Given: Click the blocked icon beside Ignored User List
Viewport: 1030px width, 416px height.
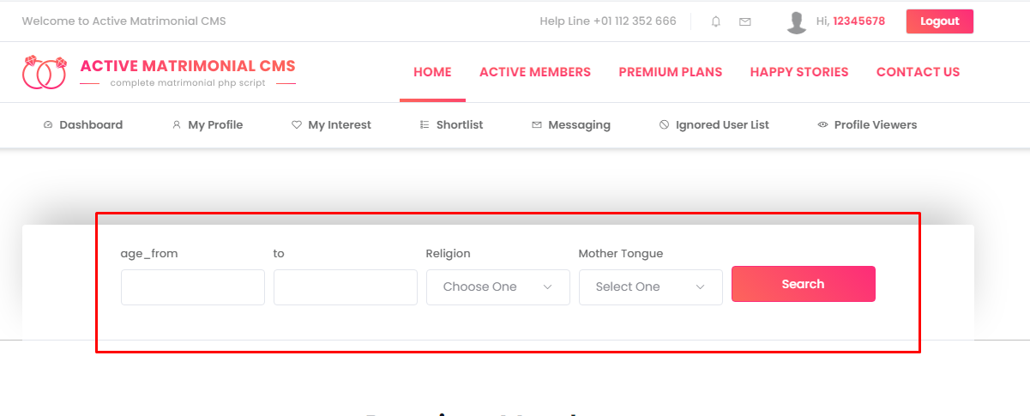Looking at the screenshot, I should 664,124.
